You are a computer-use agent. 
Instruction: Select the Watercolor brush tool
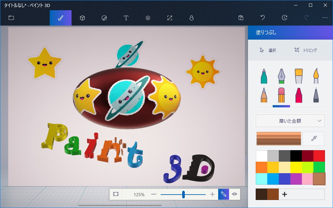pyautogui.click(x=316, y=76)
